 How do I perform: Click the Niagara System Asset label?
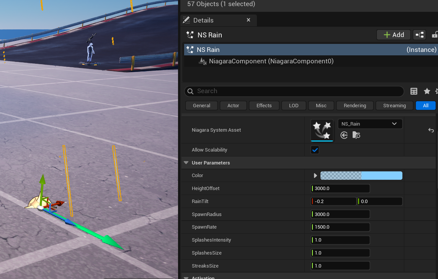[x=216, y=130]
